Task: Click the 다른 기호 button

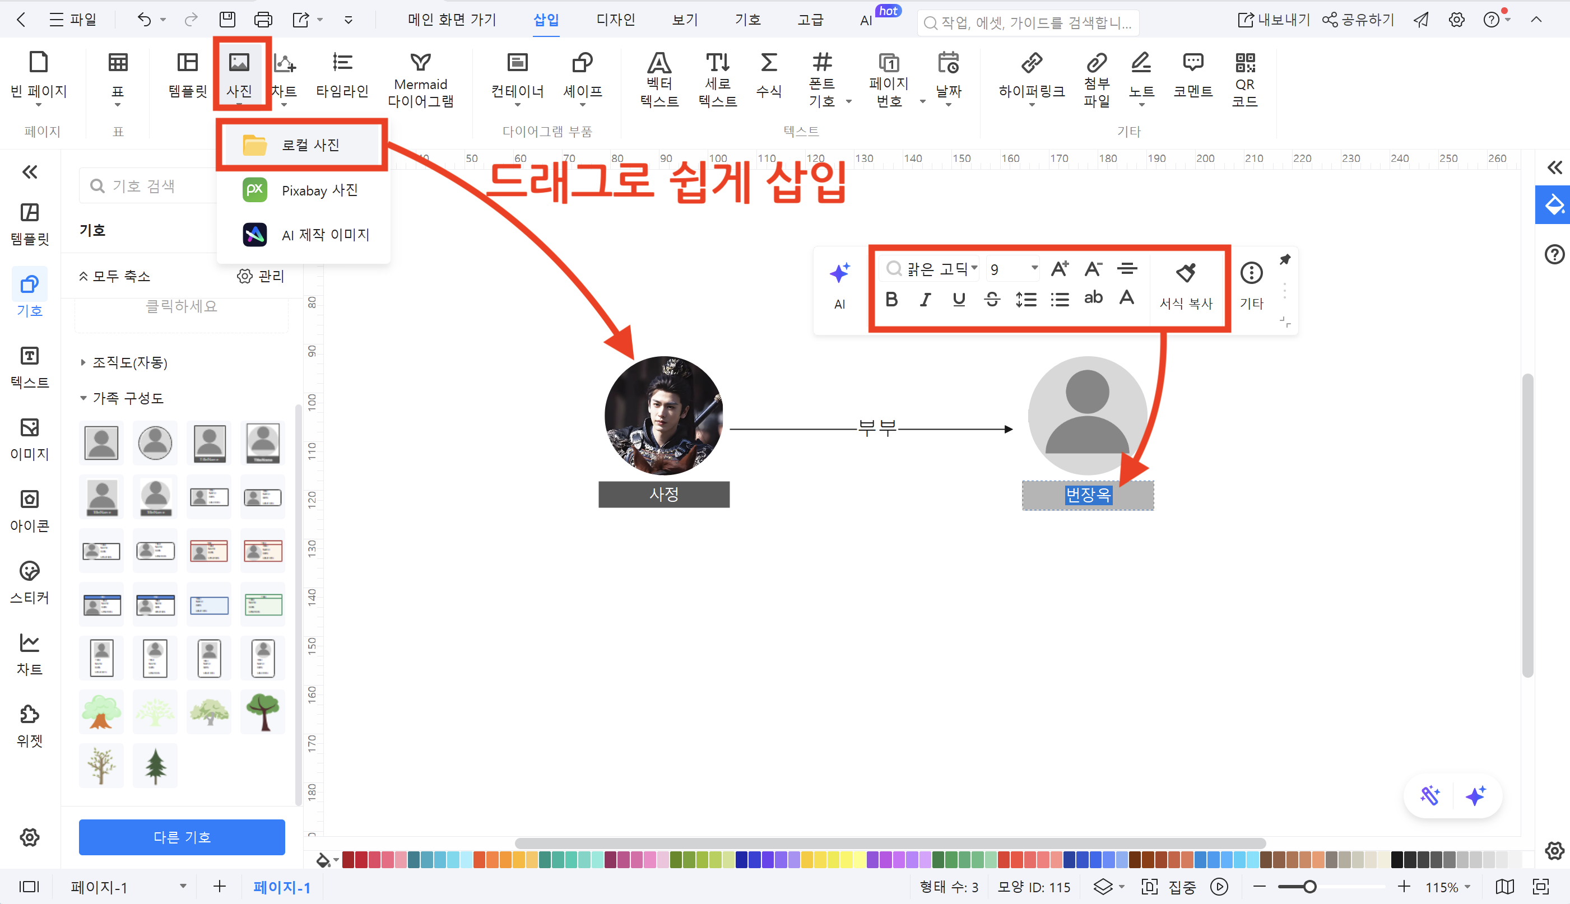Action: 182,837
